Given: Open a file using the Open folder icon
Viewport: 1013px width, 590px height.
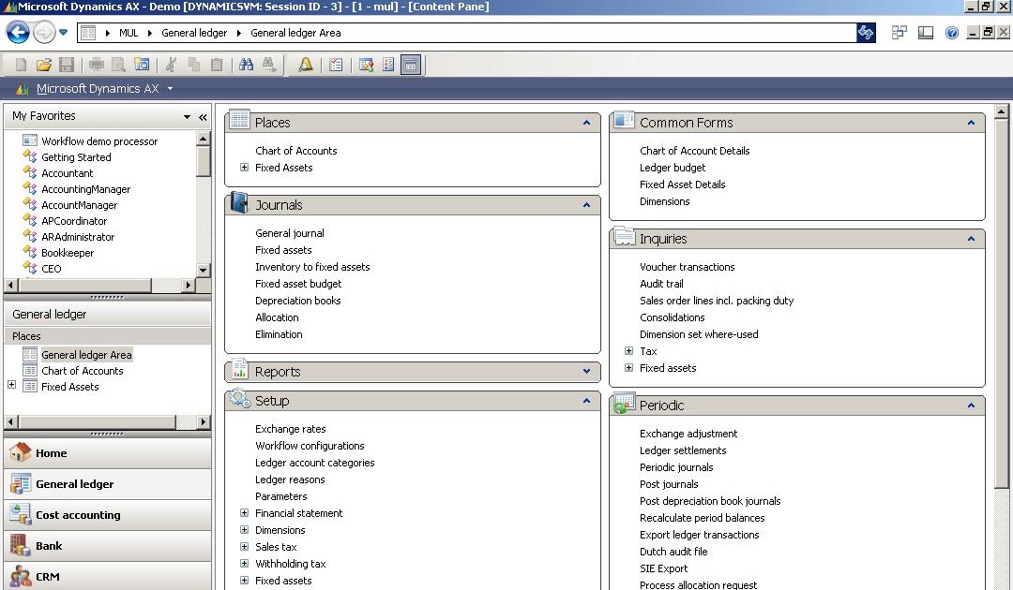Looking at the screenshot, I should click(x=44, y=65).
